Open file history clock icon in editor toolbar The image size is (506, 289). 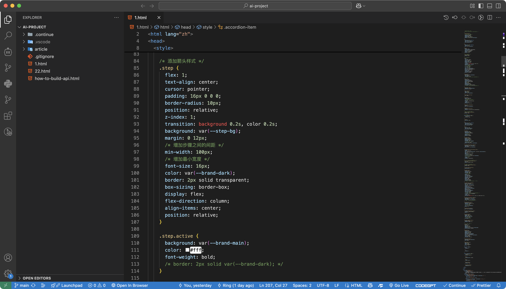pyautogui.click(x=446, y=17)
